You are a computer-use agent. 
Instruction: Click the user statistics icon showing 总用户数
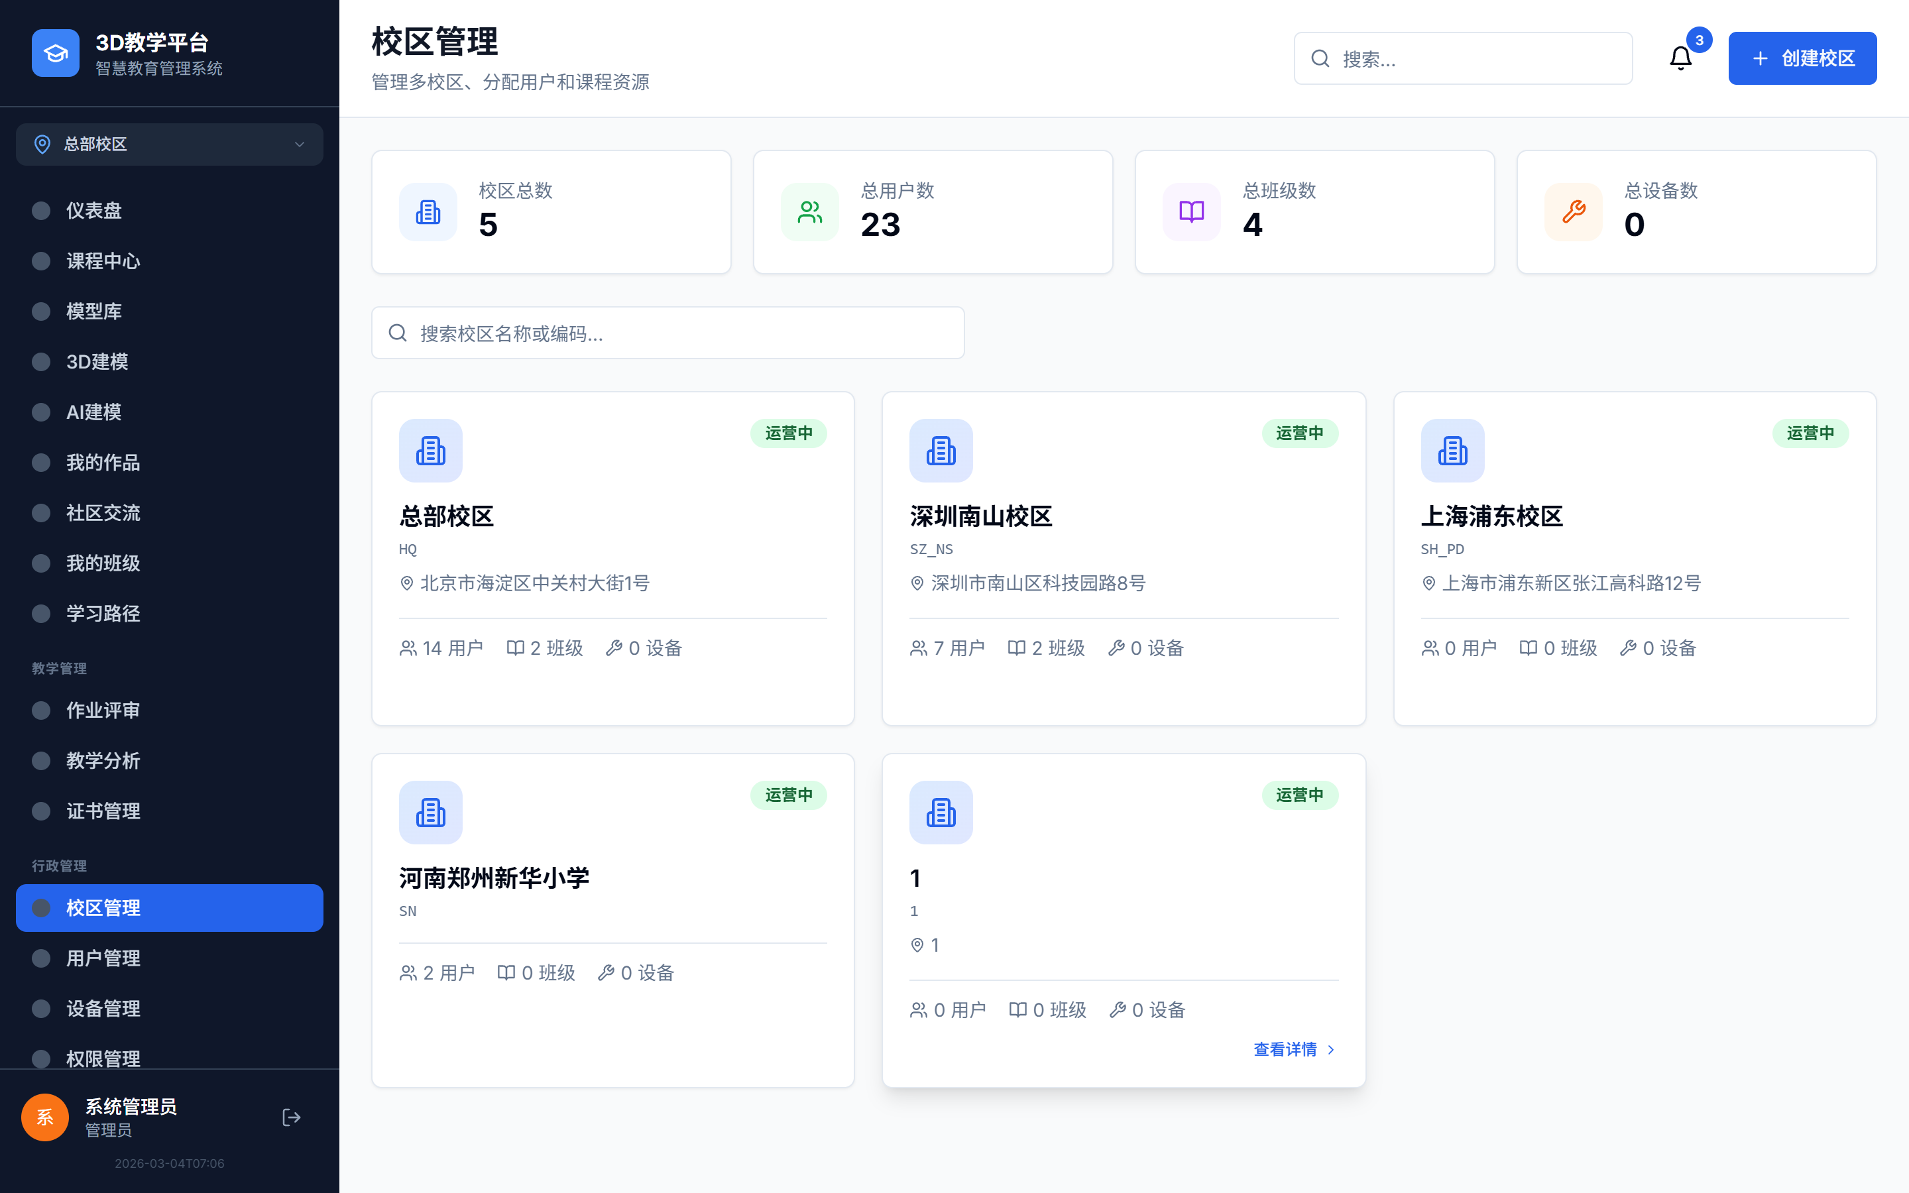(809, 211)
